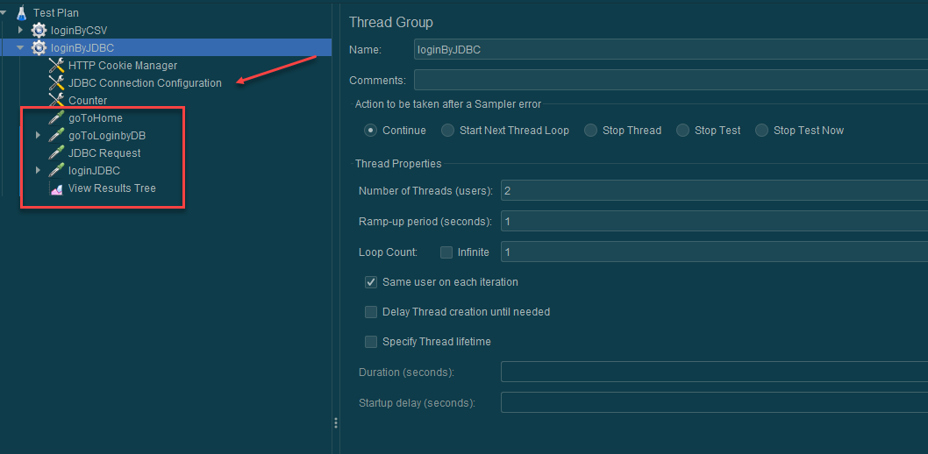Click the HTTP Cookie Manager wrench icon
This screenshot has width=928, height=454.
click(56, 66)
